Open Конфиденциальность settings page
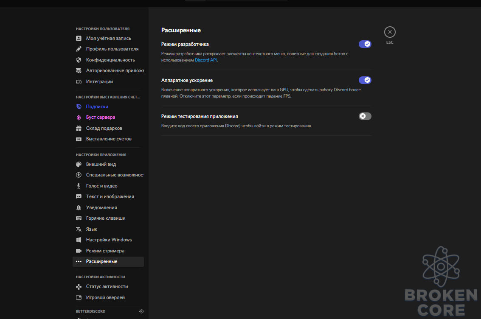 pyautogui.click(x=108, y=60)
